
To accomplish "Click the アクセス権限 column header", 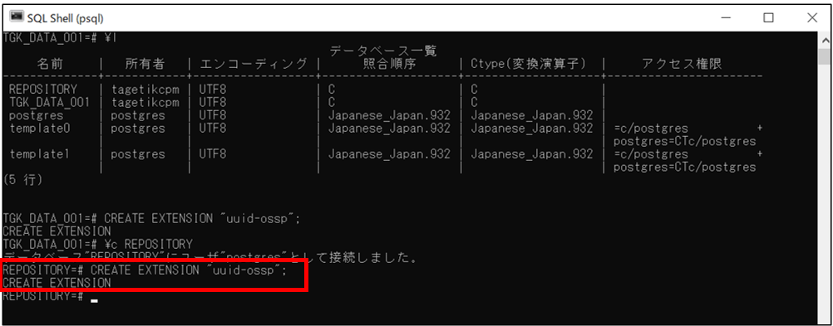I will [682, 64].
